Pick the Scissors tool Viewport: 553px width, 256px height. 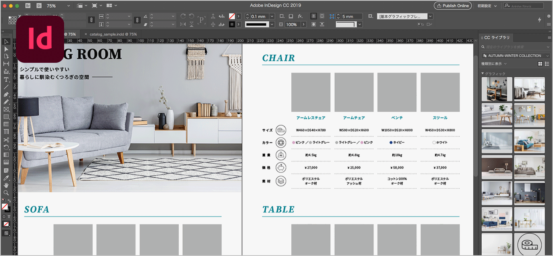[6, 140]
